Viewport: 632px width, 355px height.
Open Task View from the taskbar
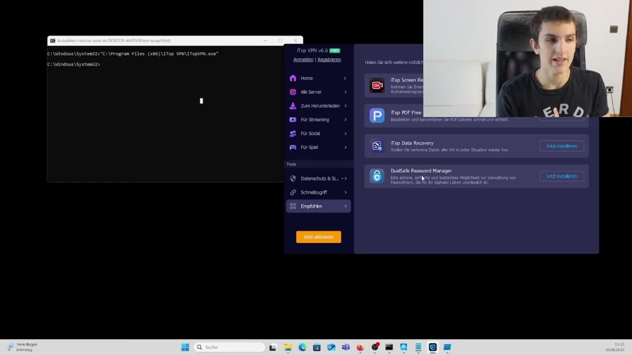point(273,347)
